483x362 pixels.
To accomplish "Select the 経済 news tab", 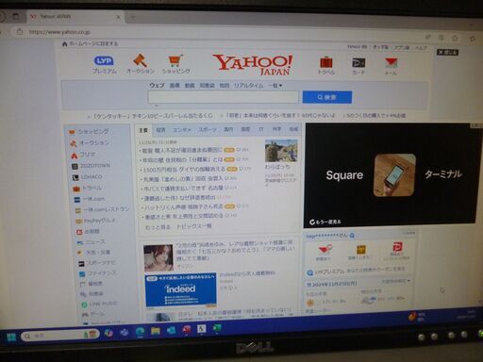I will (160, 130).
